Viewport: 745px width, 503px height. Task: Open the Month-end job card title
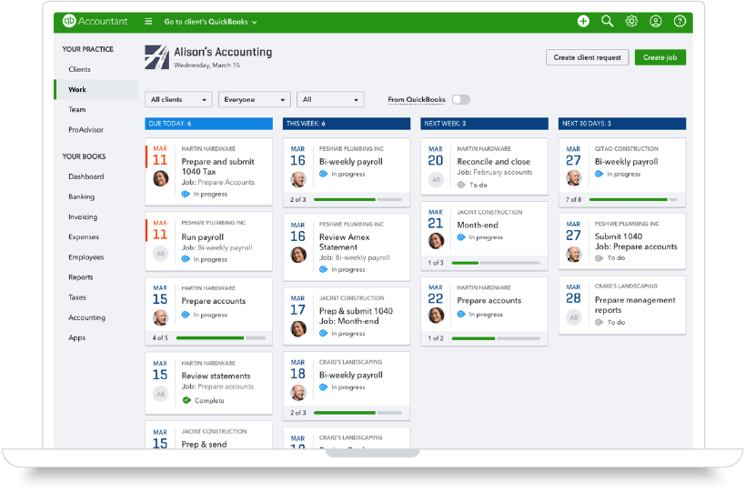[x=478, y=225]
